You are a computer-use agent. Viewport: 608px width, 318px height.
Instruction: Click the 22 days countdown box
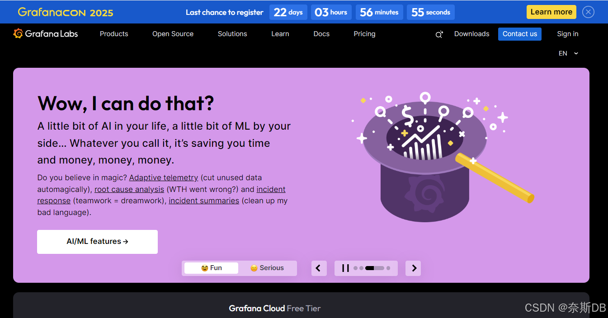pyautogui.click(x=288, y=12)
